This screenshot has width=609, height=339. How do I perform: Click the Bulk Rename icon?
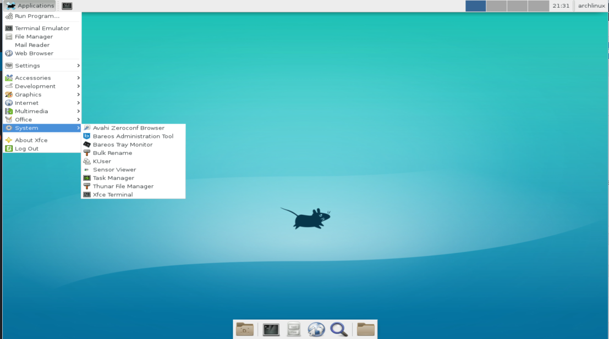[x=87, y=153]
